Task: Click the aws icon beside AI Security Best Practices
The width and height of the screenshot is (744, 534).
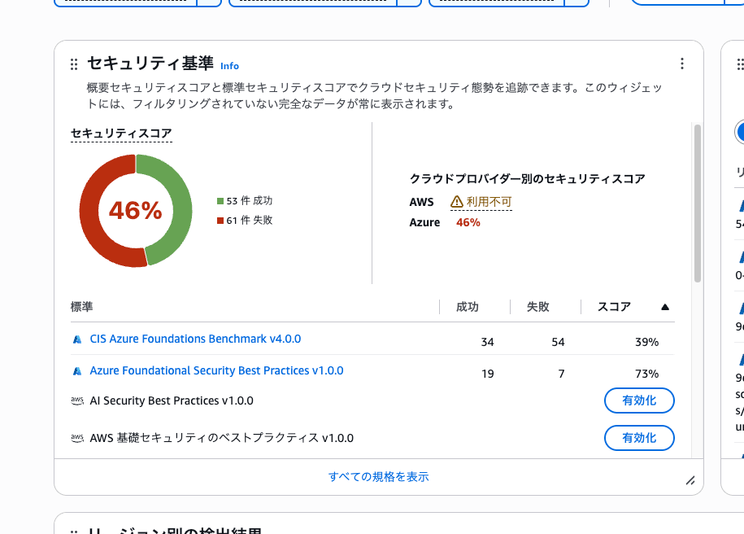Action: pyautogui.click(x=77, y=400)
